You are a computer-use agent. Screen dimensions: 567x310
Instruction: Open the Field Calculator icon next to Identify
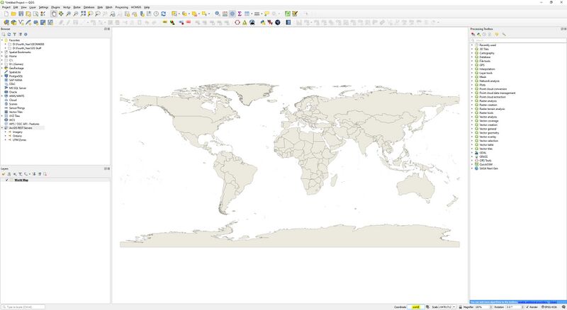click(x=225, y=13)
